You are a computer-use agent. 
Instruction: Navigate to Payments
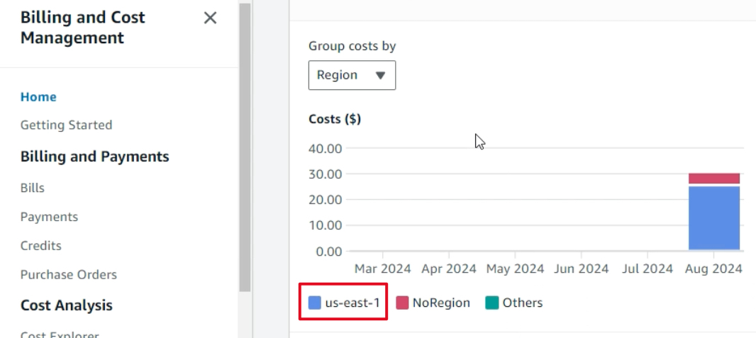click(49, 217)
